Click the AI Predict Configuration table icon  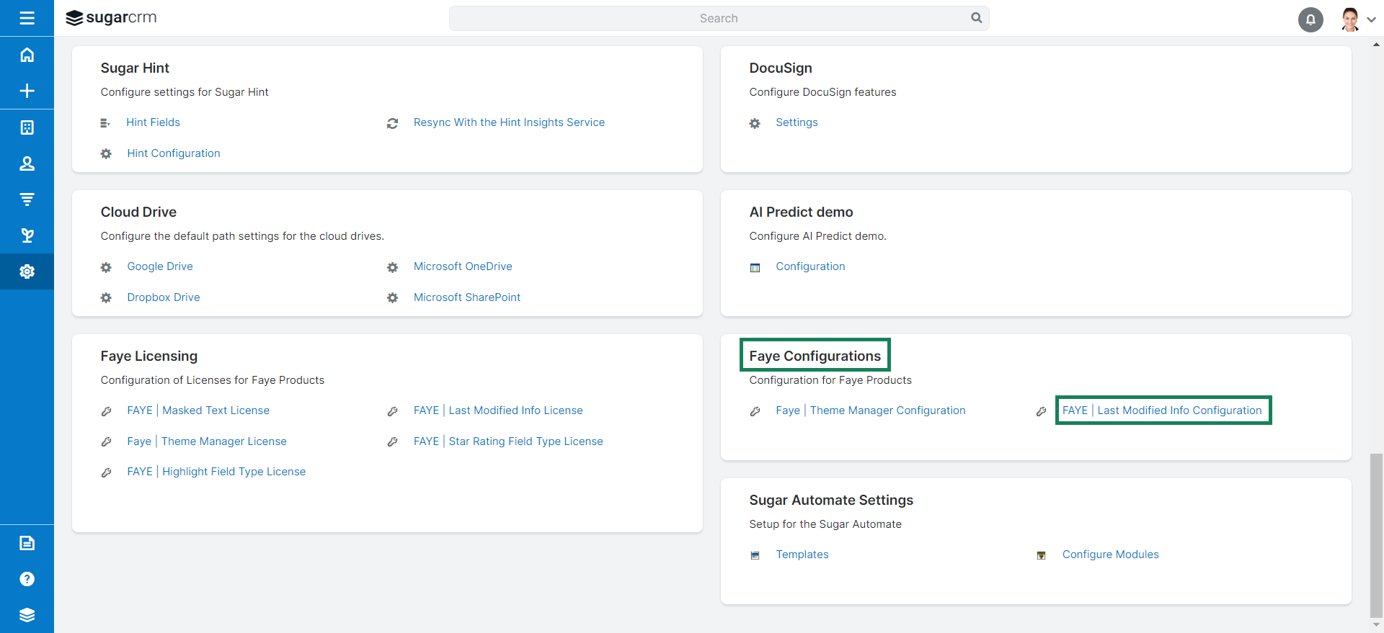755,268
